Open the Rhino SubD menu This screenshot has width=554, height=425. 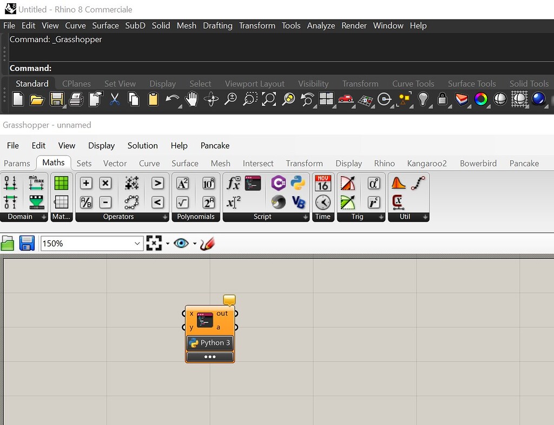(x=135, y=26)
